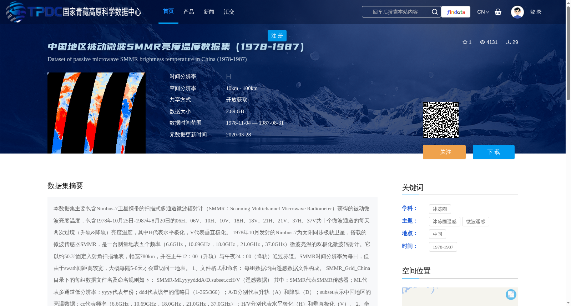571x306 pixels.
Task: Click the eye views count 4131
Action: pyautogui.click(x=489, y=42)
